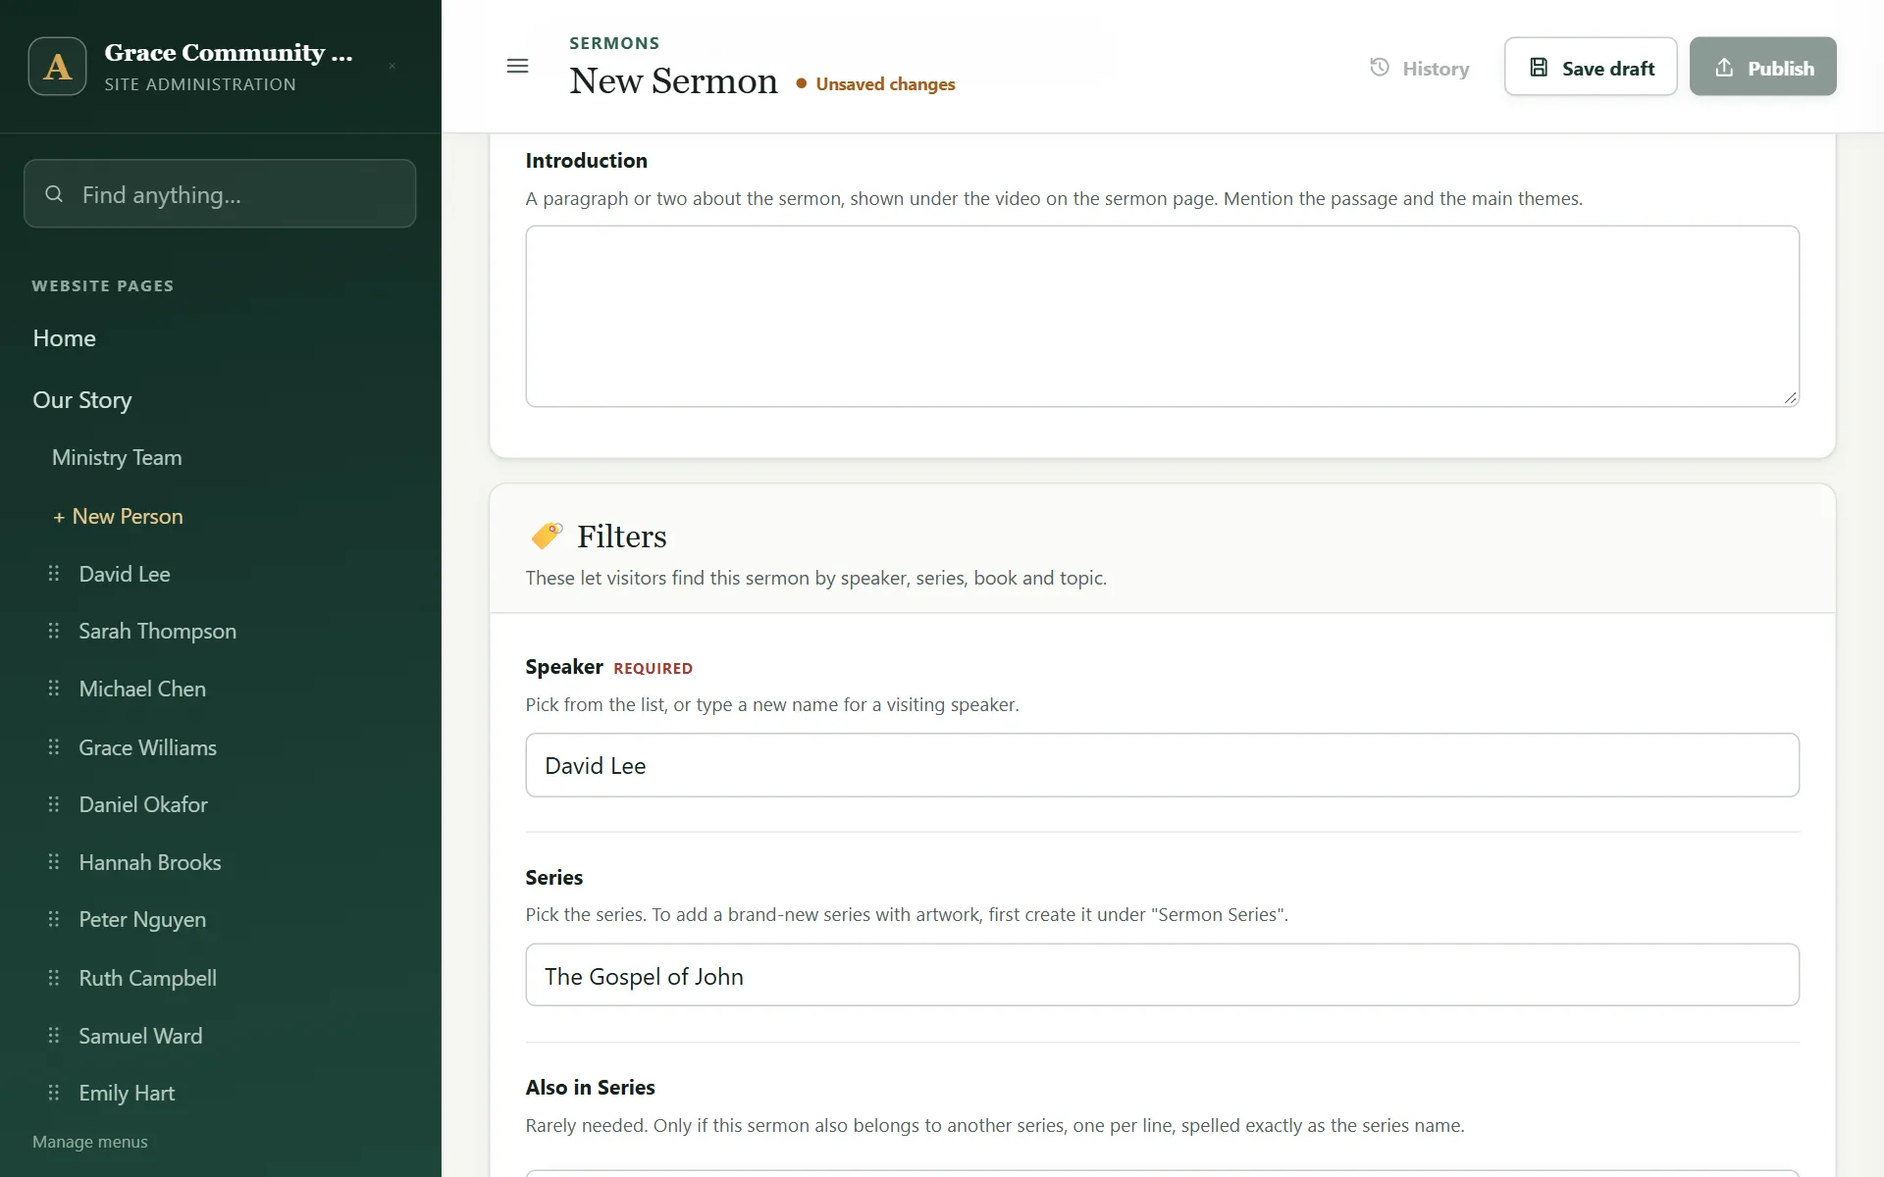Viewport: 1884px width, 1177px height.
Task: Open version History
Action: (1420, 68)
